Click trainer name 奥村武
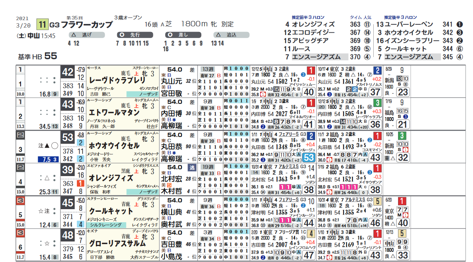This screenshot has height=262, width=473. pos(172,224)
